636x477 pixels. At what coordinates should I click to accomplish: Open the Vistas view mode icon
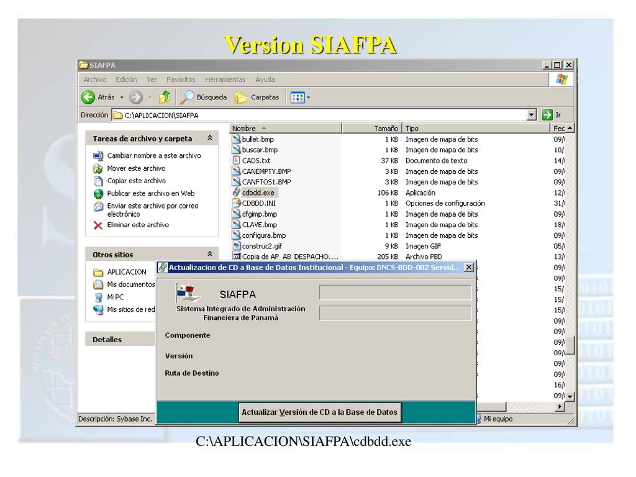pos(298,98)
